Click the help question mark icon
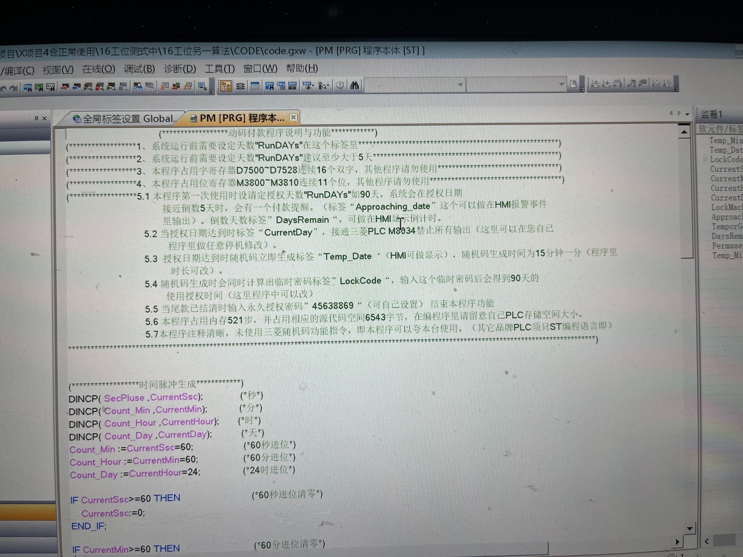 tap(340, 85)
